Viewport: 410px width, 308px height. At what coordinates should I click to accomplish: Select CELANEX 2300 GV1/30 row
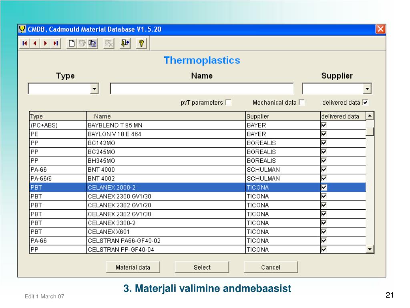197,196
